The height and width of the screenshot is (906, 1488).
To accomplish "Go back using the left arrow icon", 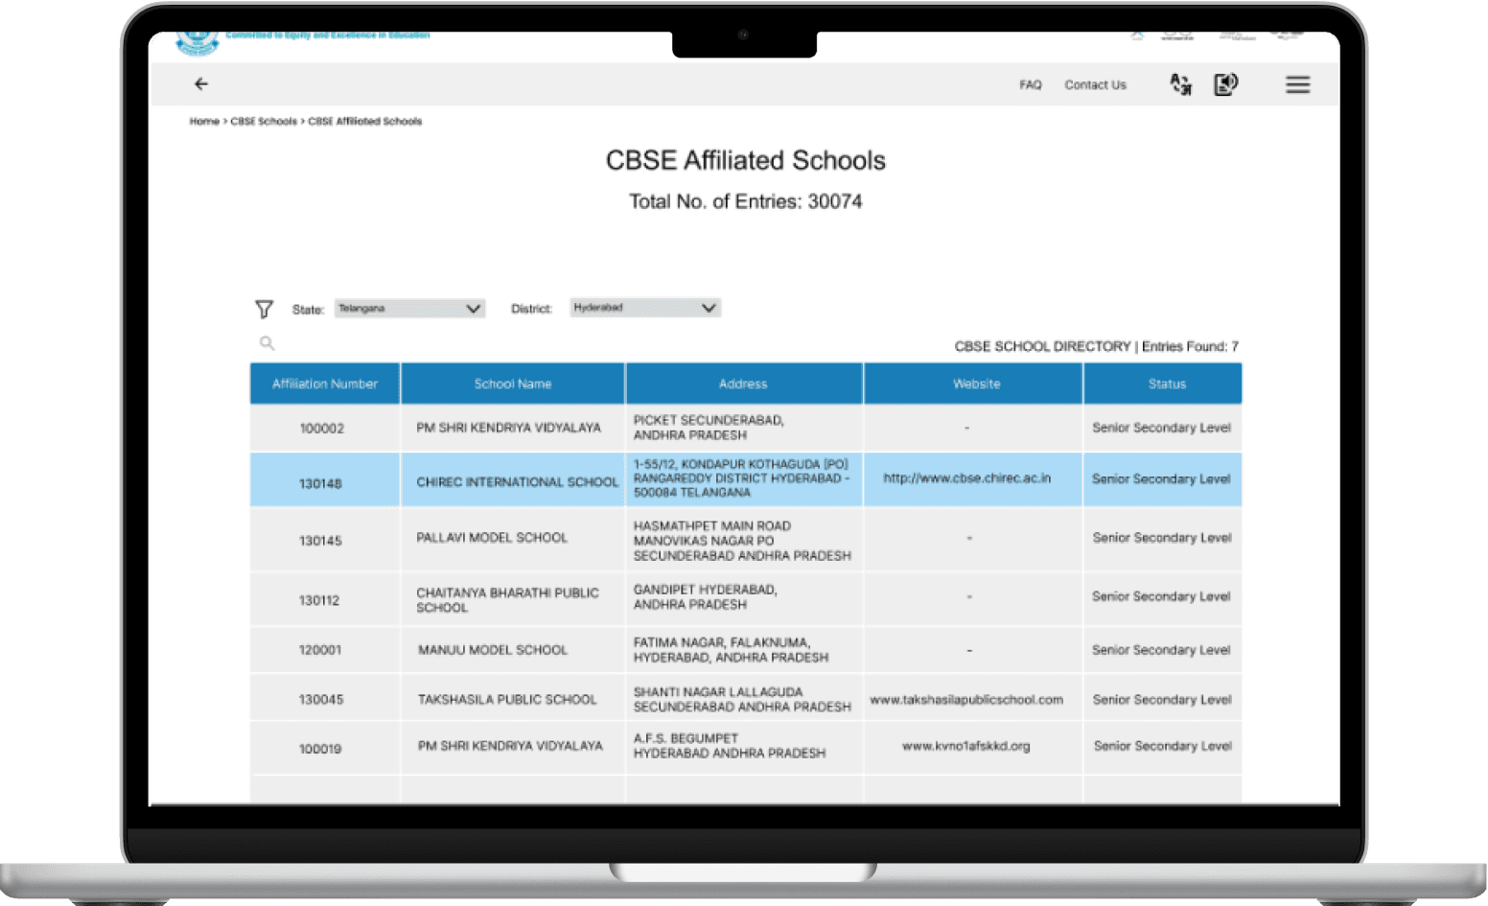I will tap(201, 84).
